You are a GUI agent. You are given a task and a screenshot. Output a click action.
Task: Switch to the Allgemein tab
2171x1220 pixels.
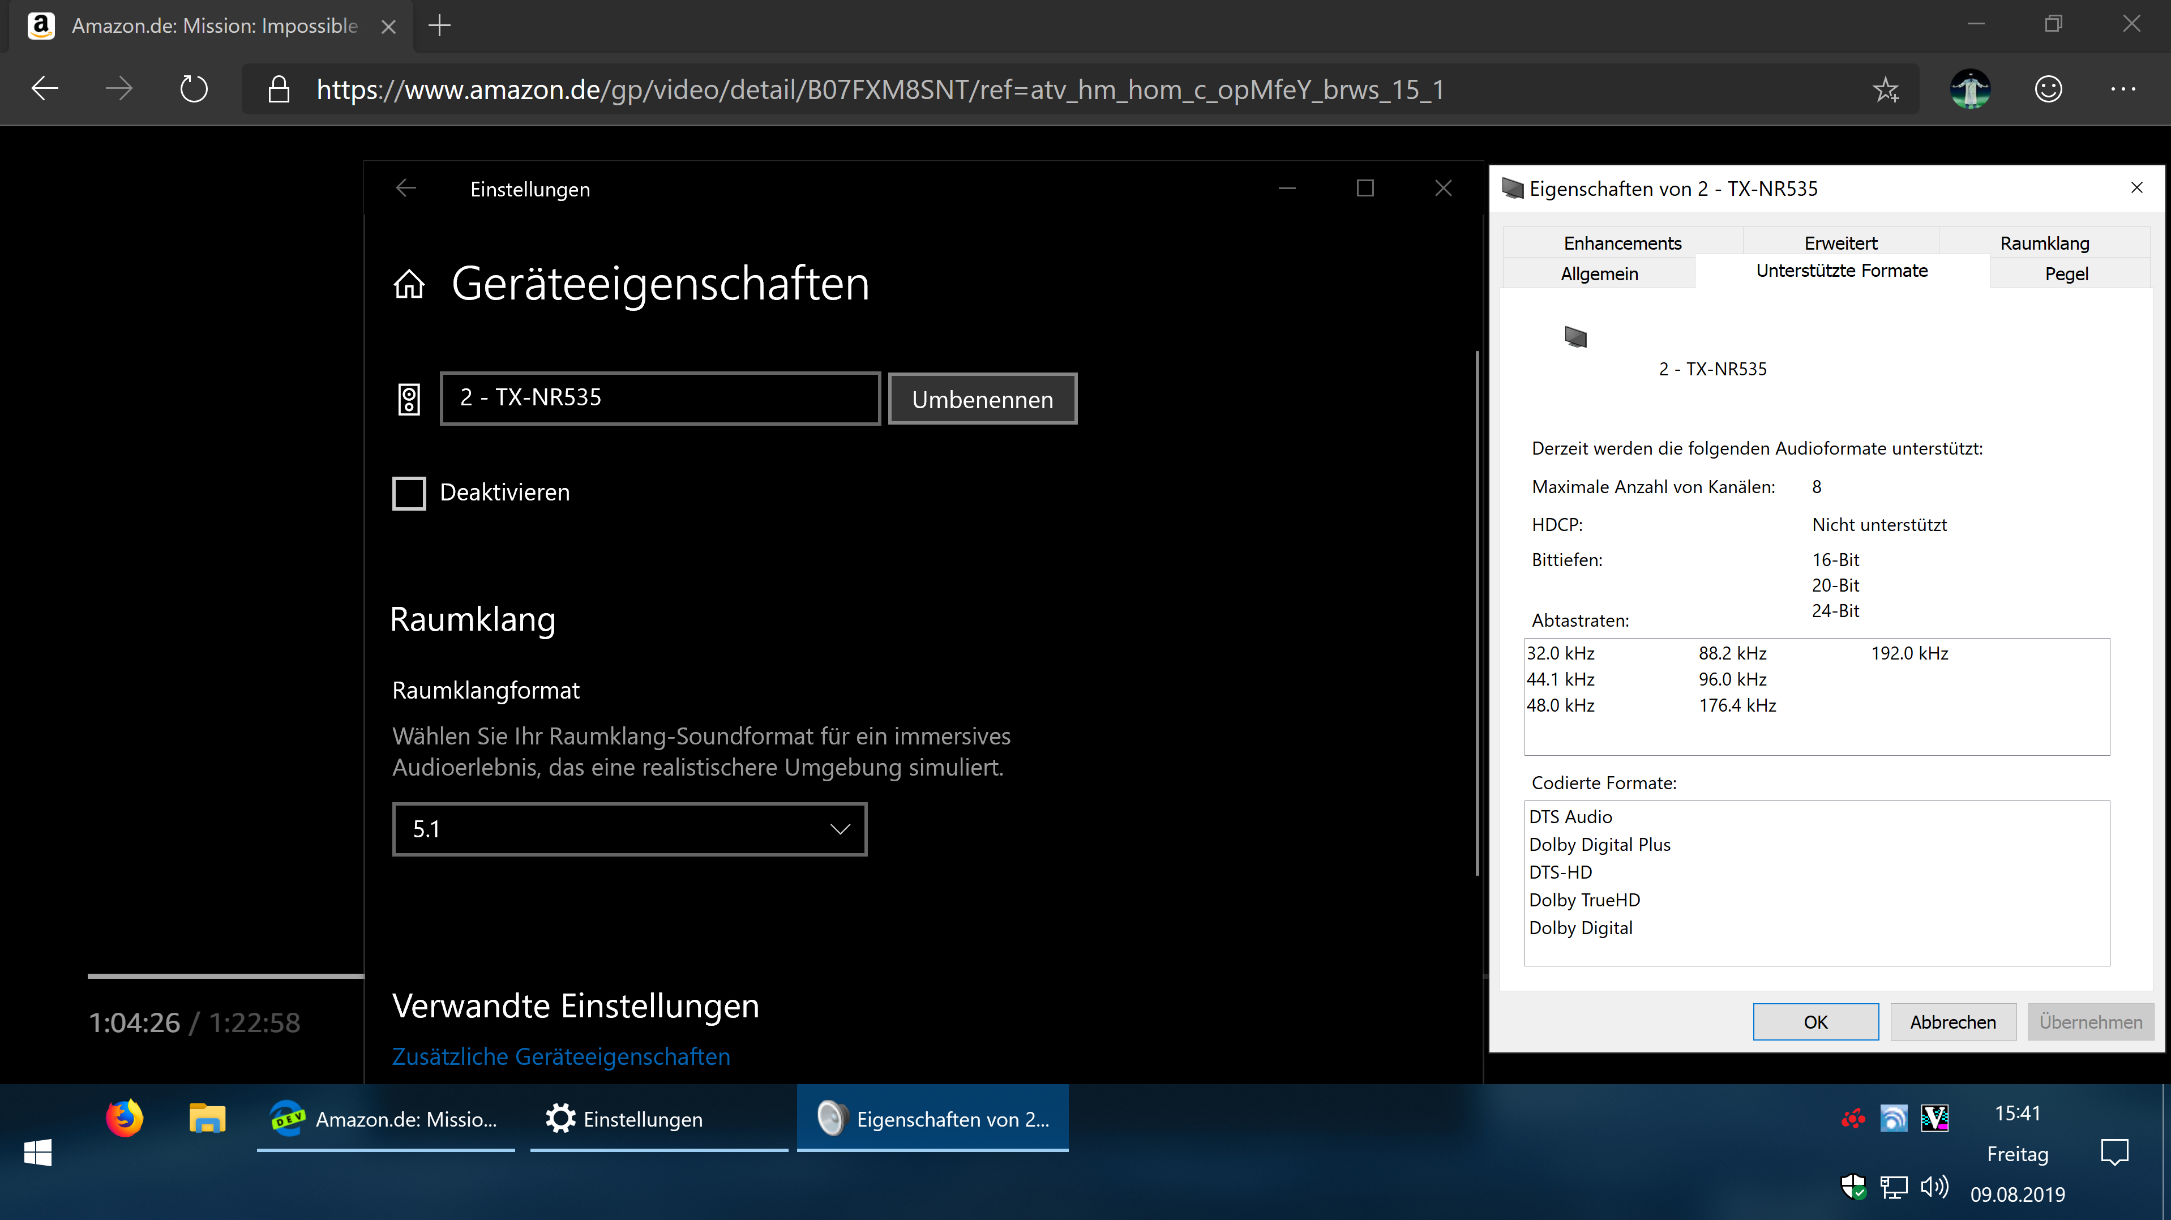1599,273
